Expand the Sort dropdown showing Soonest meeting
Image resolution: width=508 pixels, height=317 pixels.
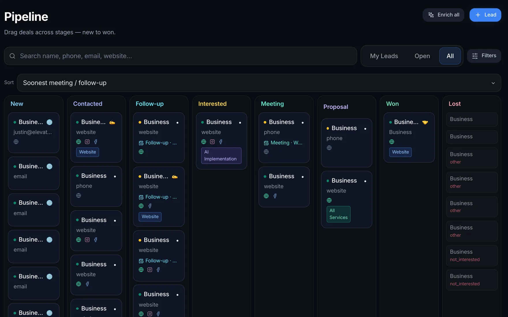tap(259, 83)
